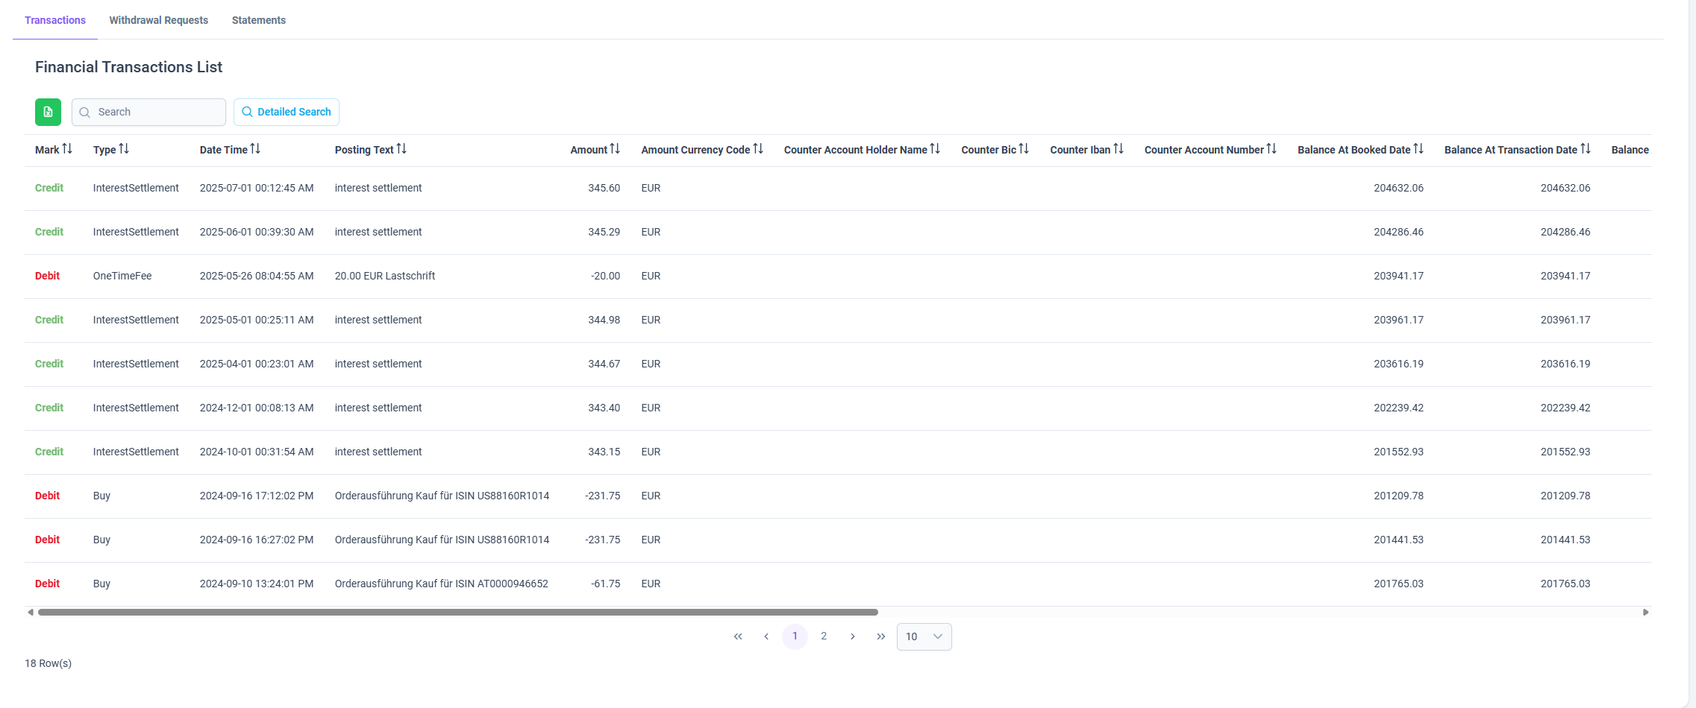
Task: Sort by Type column arrows
Action: click(x=124, y=149)
